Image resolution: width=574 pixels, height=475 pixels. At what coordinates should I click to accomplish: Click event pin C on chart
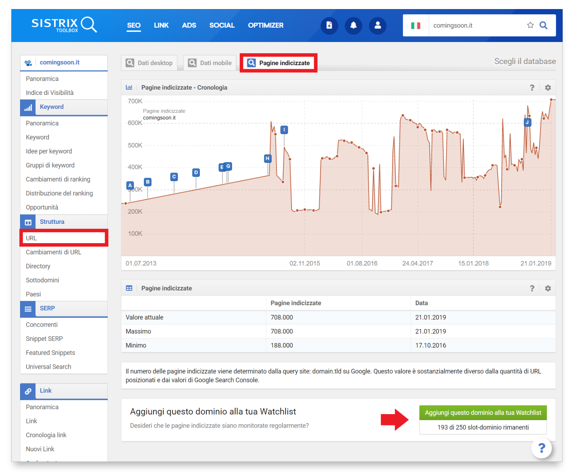[x=174, y=177]
